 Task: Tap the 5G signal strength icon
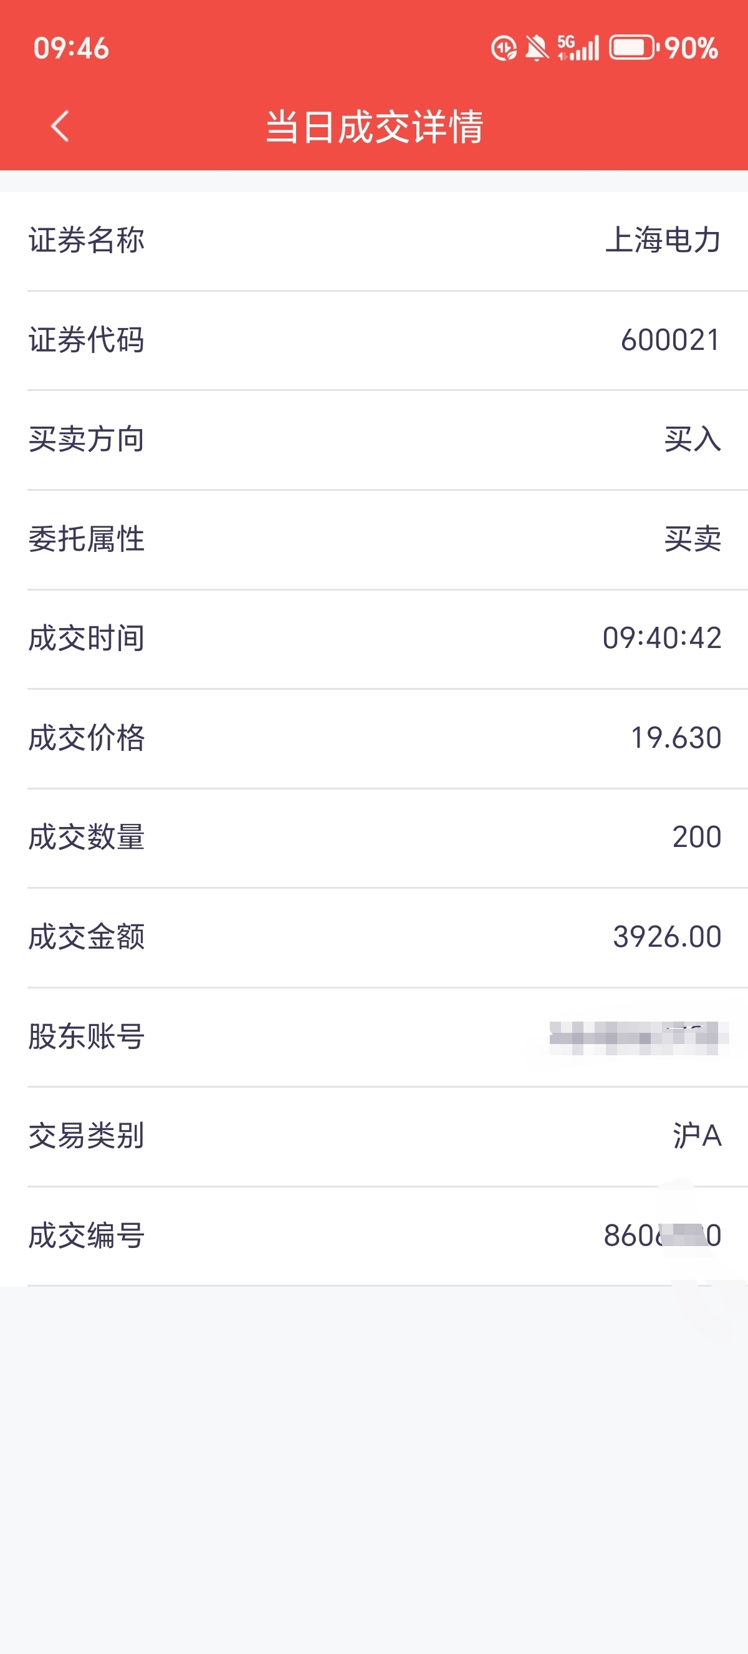pos(577,47)
